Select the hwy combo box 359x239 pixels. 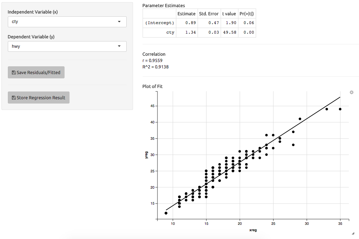point(67,46)
